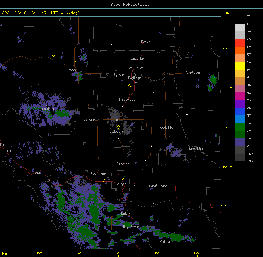Select the yellow V marker northwest of RockyMH

pos(53,56)
